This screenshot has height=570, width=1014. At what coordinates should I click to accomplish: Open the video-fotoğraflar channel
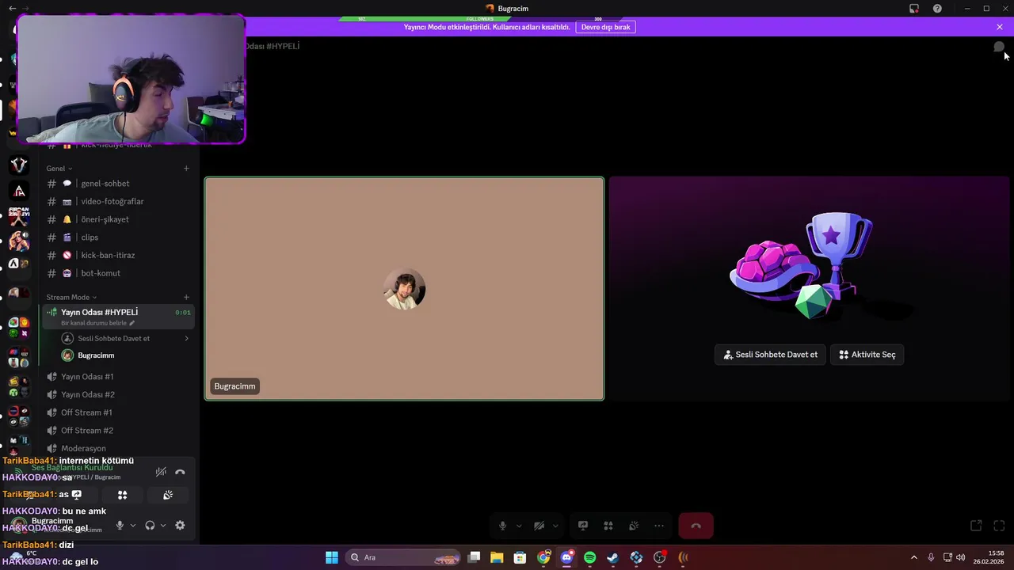[118, 201]
